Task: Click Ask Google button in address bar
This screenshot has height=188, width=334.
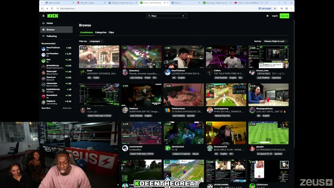Action: coord(265,9)
